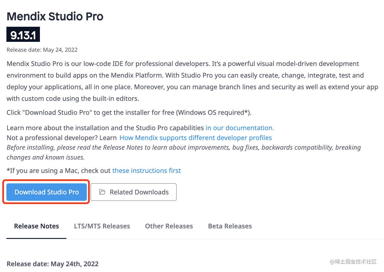Click the Mendix Studio Pro heading
The image size is (384, 272).
pyautogui.click(x=55, y=17)
